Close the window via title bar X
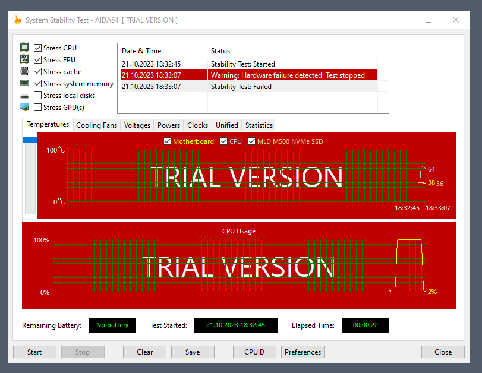The height and width of the screenshot is (373, 482). click(456, 20)
